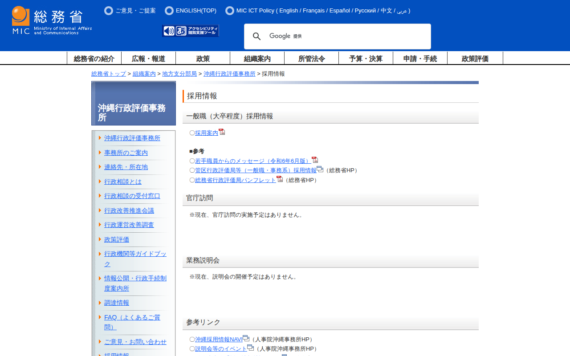The image size is (570, 356).
Task: Click external window icon after 沖縄採用情報NAVI
Action: (x=246, y=338)
